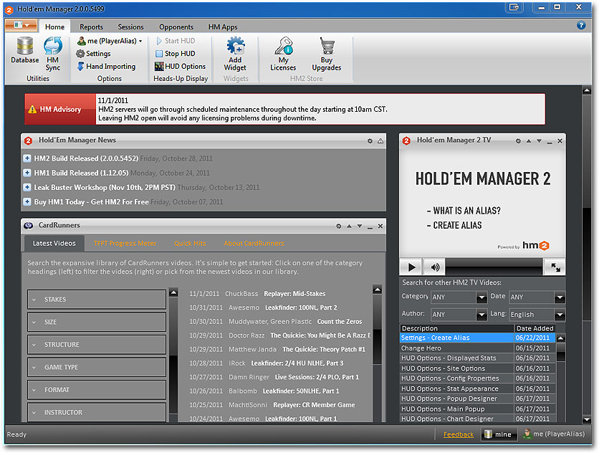Image resolution: width=599 pixels, height=453 pixels.
Task: Click the main page vertical scrollbar
Action: (x=587, y=255)
